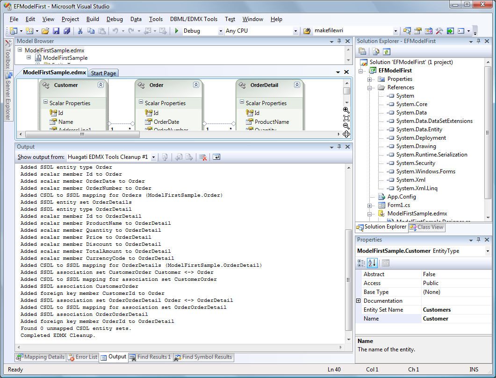The height and width of the screenshot is (378, 496).
Task: Zoom in on the entity designer
Action: point(346,110)
